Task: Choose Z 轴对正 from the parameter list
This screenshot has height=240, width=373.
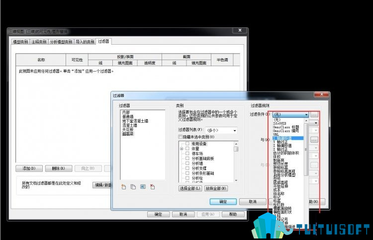Action: click(x=280, y=150)
